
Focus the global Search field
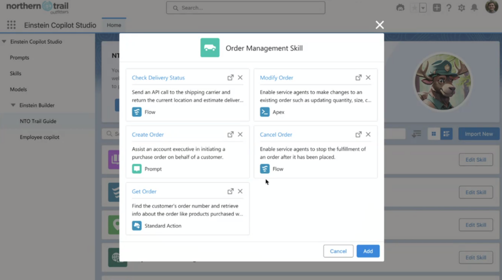(x=246, y=8)
